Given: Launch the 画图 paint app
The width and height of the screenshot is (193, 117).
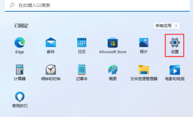Looking at the screenshot, I should pos(113,70).
